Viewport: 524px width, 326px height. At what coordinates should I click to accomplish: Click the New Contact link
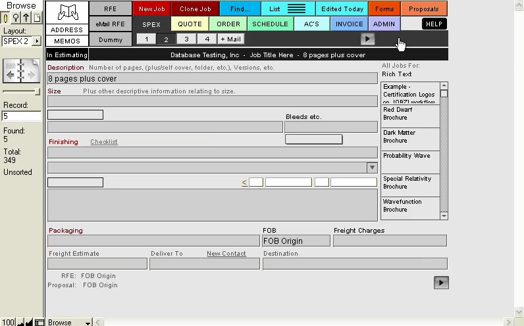pyautogui.click(x=226, y=254)
